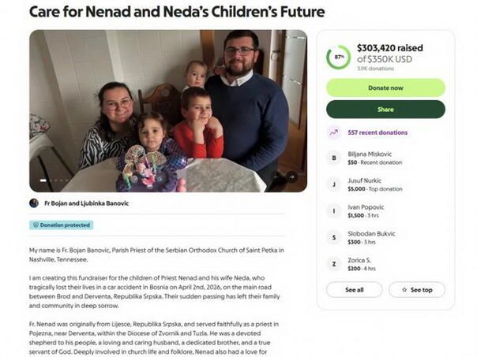Click the next photo arrow on carousel
Image resolution: width=477 pixels, height=357 pixels.
coord(291,177)
